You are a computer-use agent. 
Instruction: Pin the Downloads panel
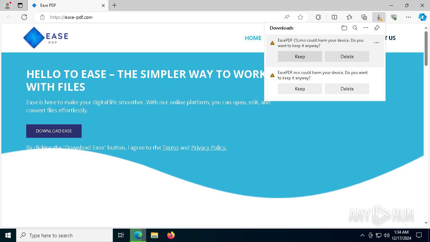coord(377,28)
